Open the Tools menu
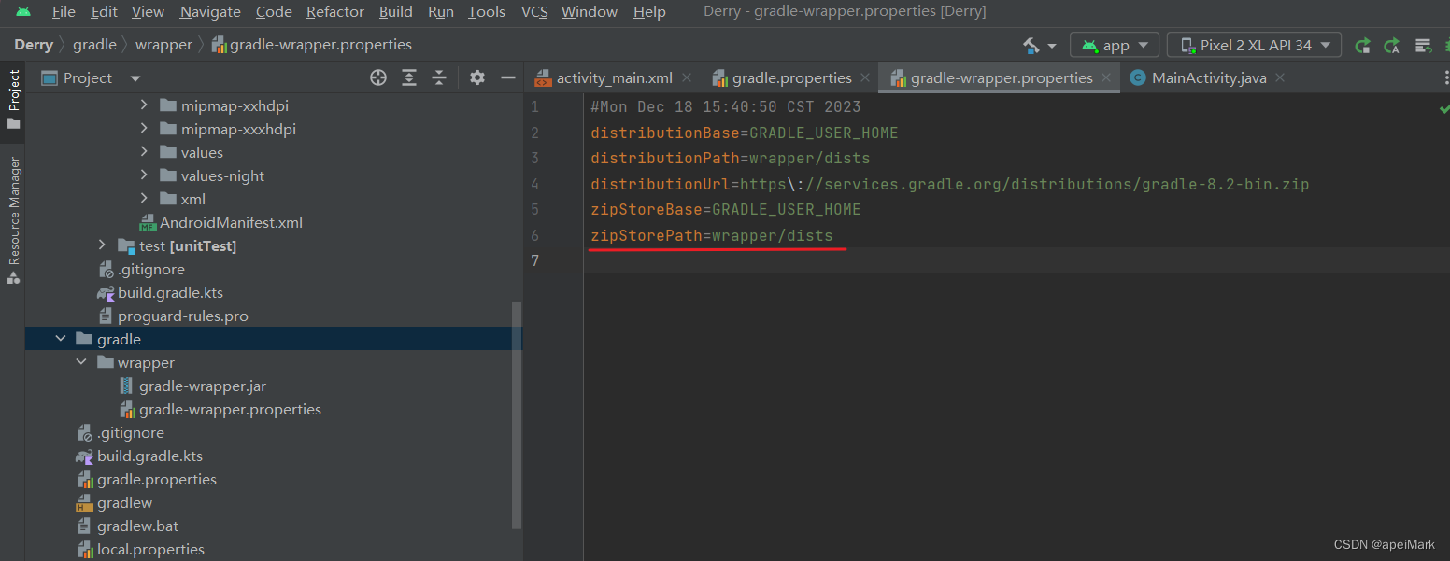 (487, 12)
